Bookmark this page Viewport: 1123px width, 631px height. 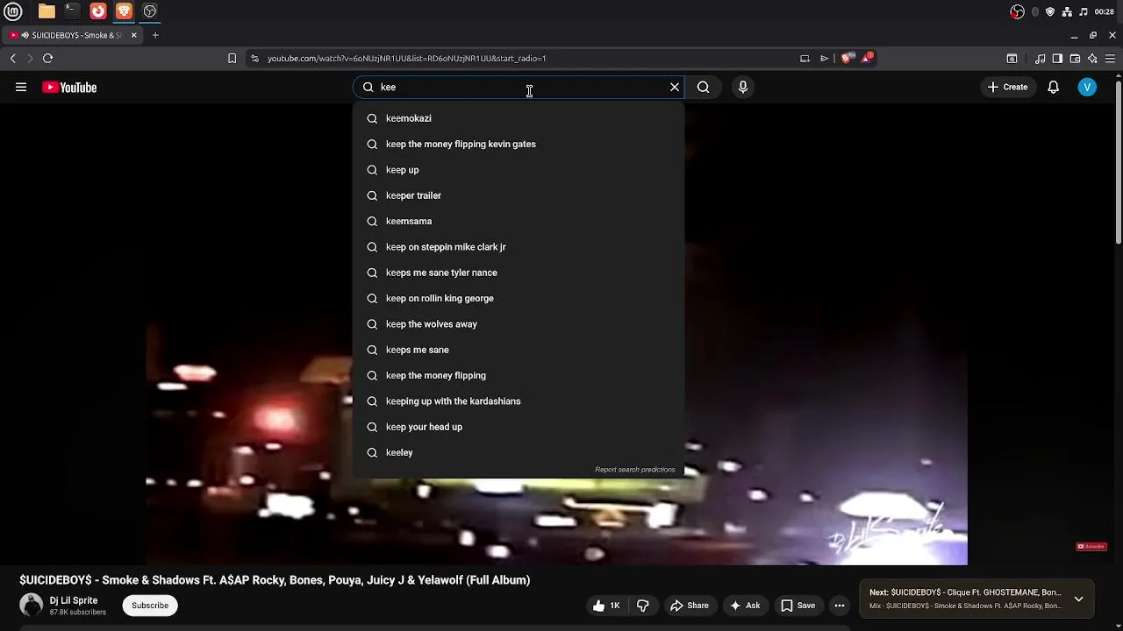tap(232, 59)
